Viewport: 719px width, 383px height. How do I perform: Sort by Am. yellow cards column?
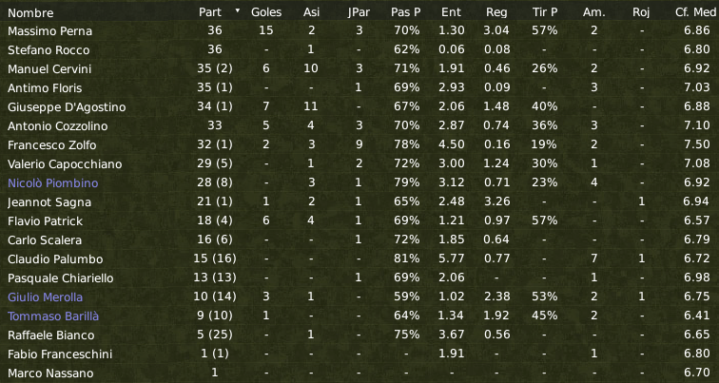[x=593, y=12]
